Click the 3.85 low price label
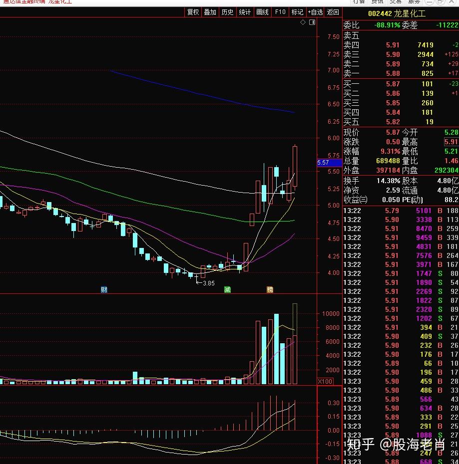Image resolution: width=459 pixels, height=464 pixels. (x=207, y=283)
